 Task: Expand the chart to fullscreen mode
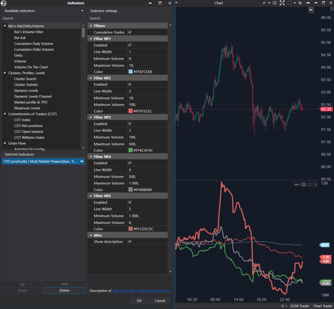click(282, 3)
